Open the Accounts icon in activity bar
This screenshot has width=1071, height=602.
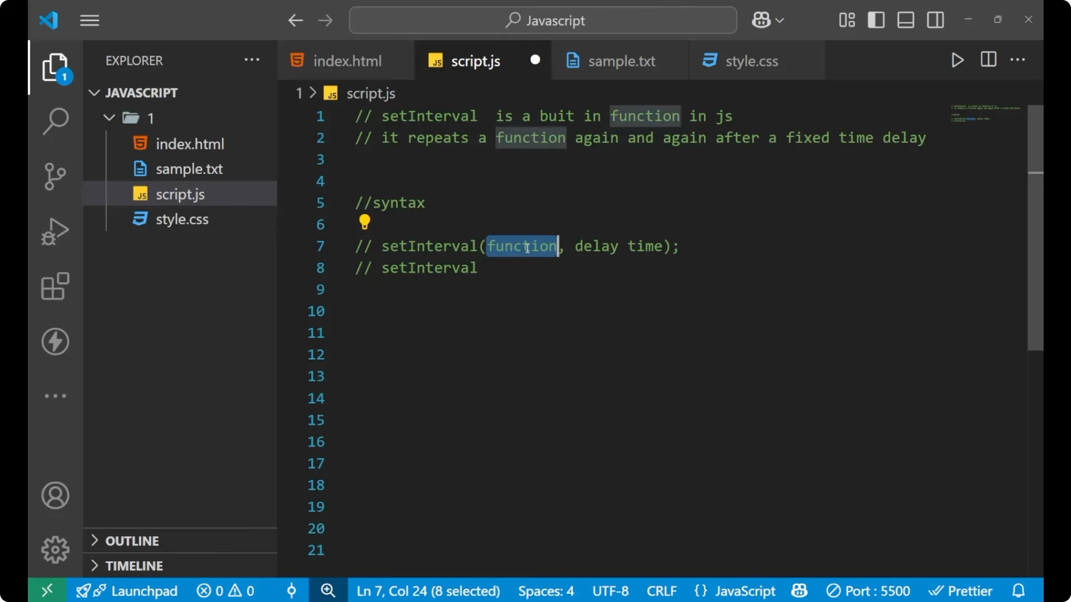[x=55, y=496]
